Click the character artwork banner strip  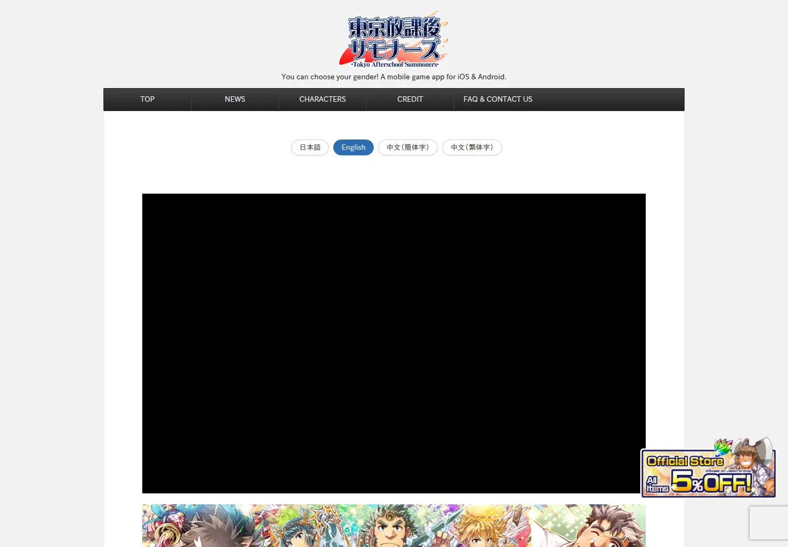click(x=394, y=526)
